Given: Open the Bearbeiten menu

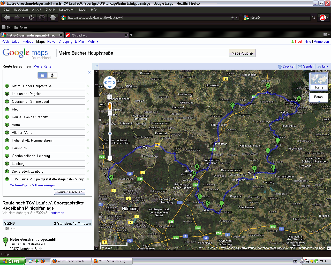Looking at the screenshot, I should click(x=21, y=10).
